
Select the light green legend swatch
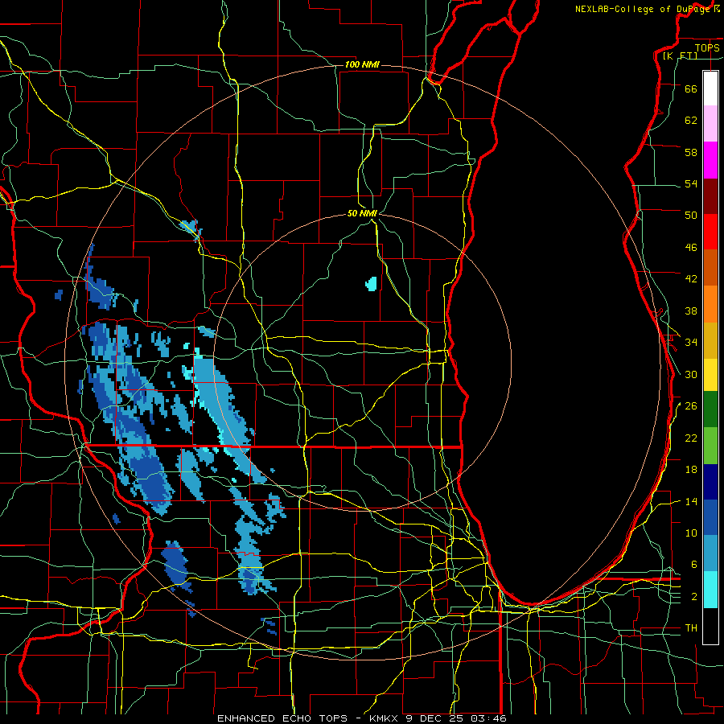coord(710,446)
